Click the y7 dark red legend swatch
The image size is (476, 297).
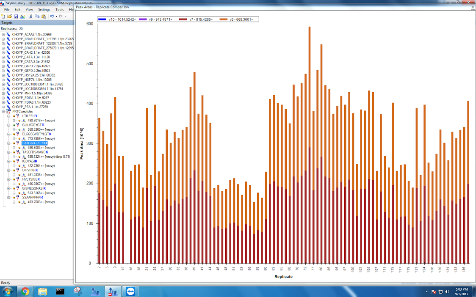click(x=183, y=19)
